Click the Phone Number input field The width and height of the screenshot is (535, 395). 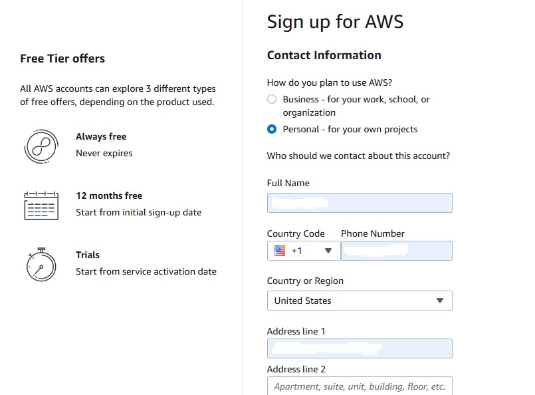[397, 251]
